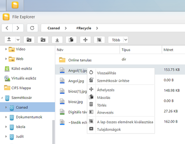This screenshot has width=185, height=144.
Task: Expand the Dokumentumok recycle bin node
Action: 6,117
